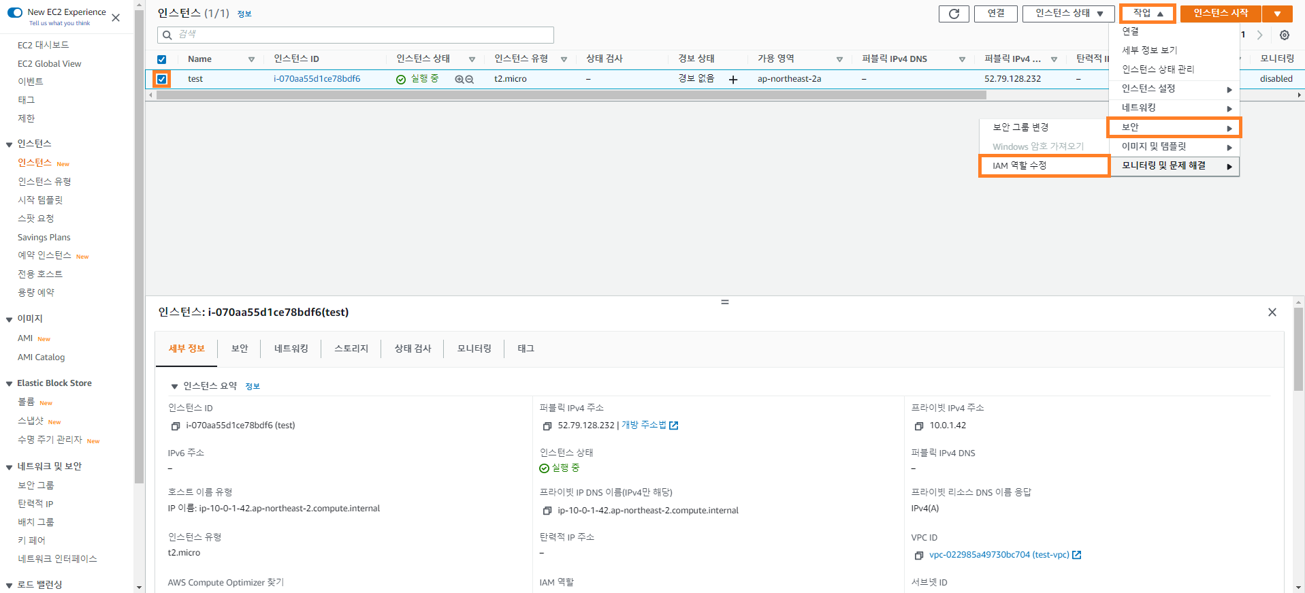Click the panel resize handle icon
1305x593 pixels.
tap(725, 302)
